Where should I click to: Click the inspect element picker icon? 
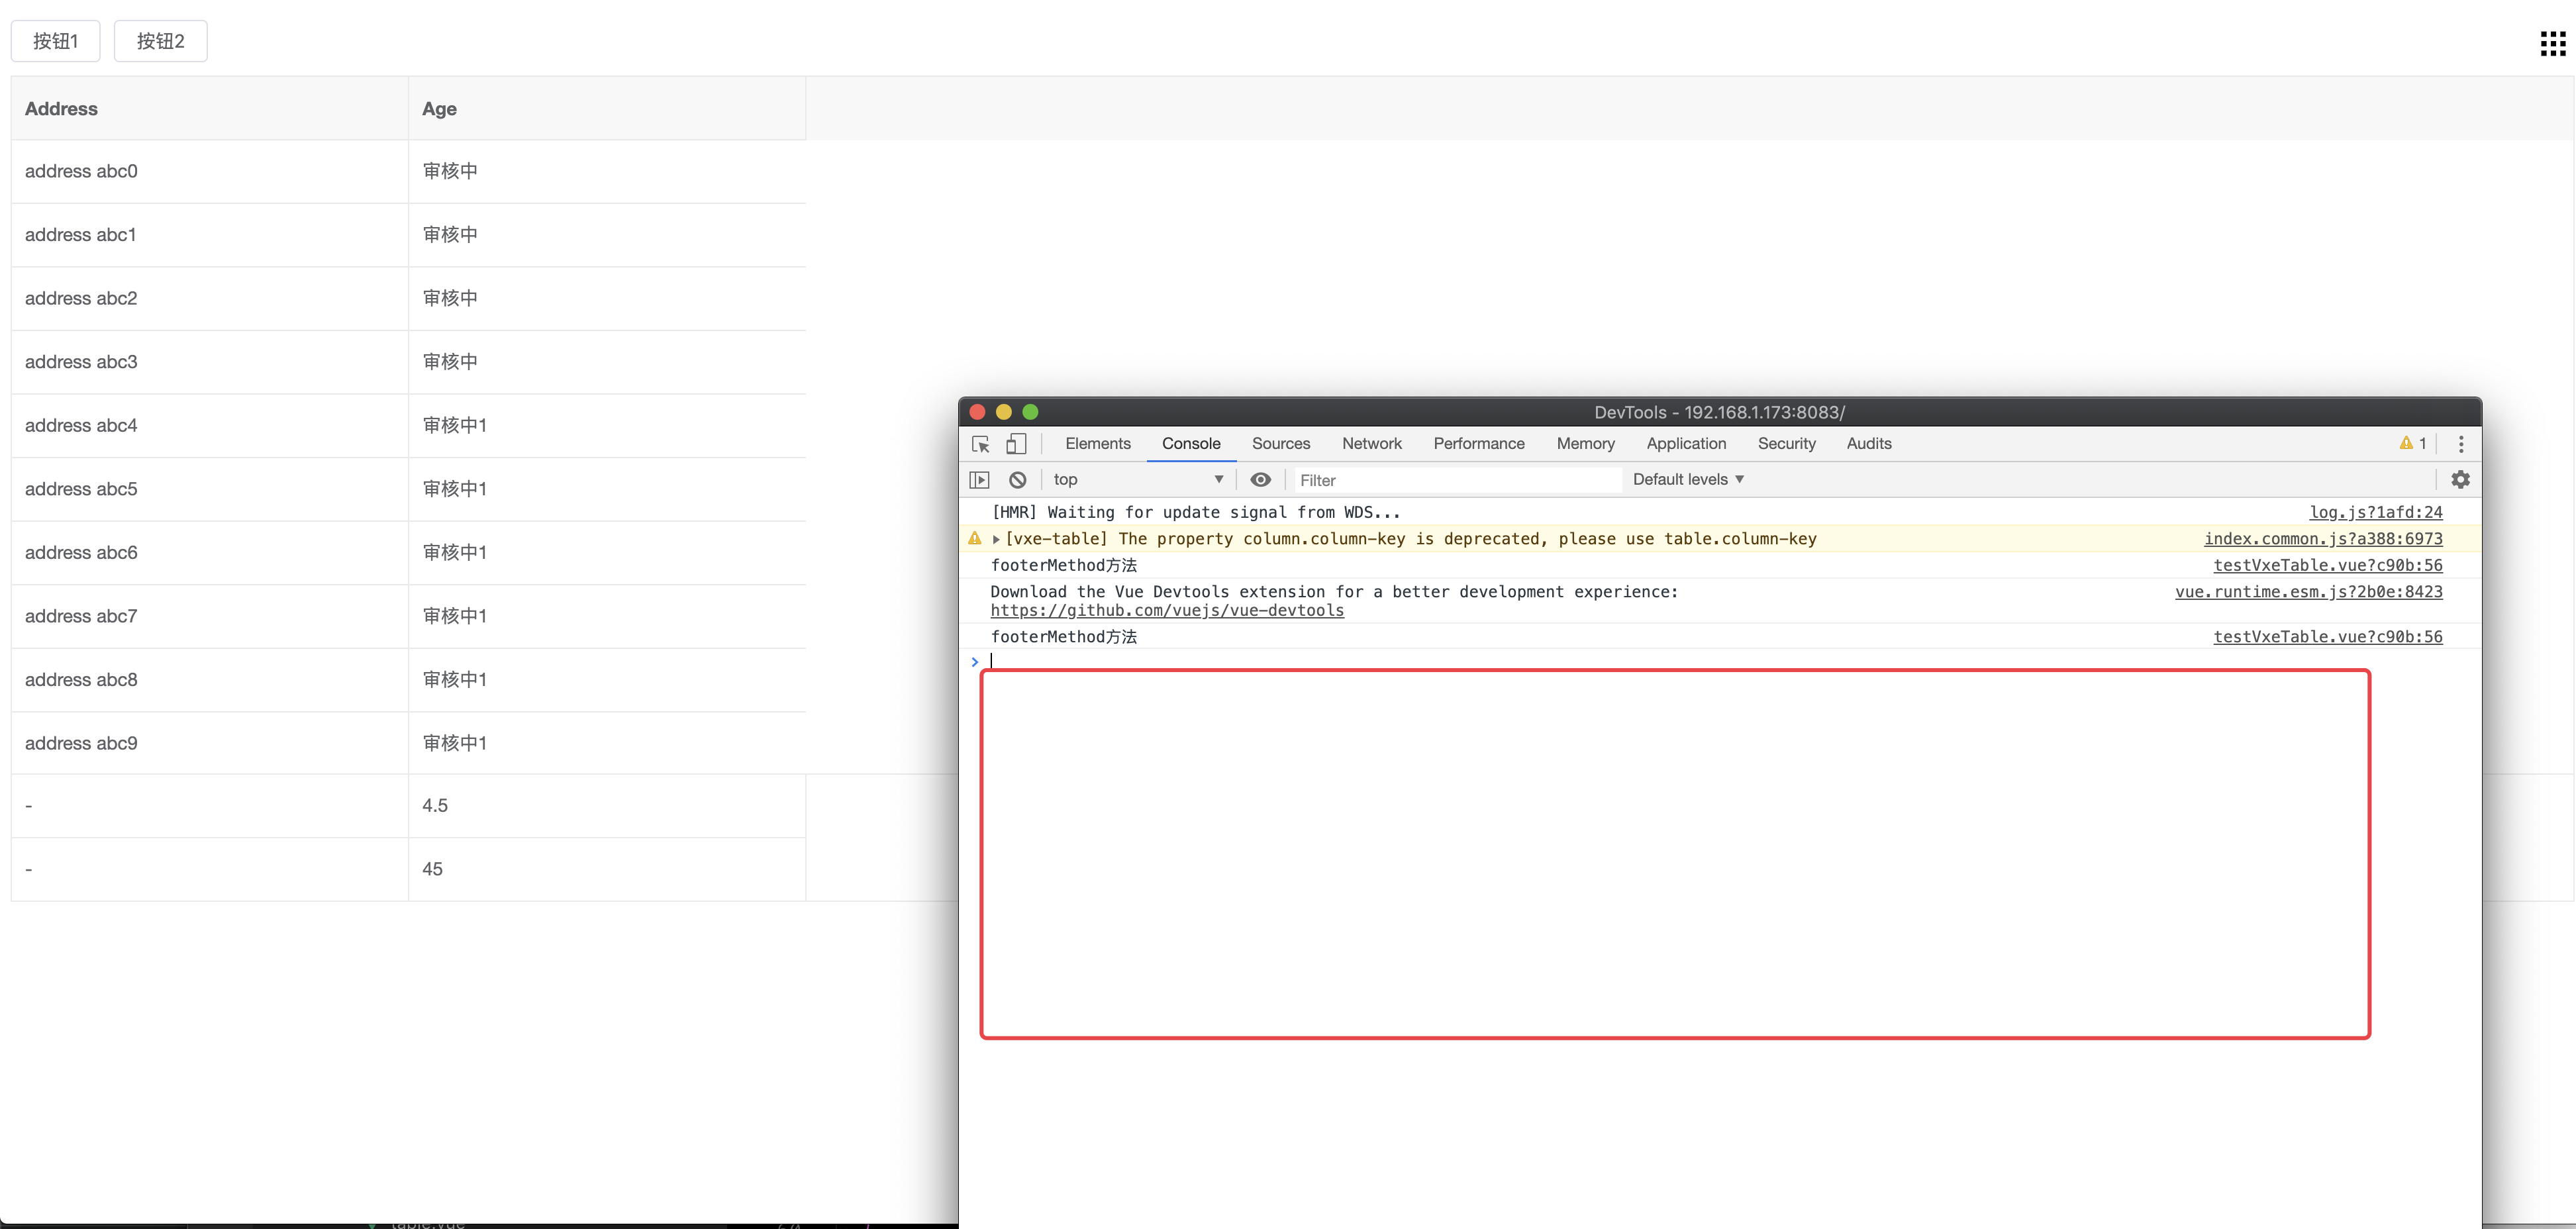click(x=980, y=444)
